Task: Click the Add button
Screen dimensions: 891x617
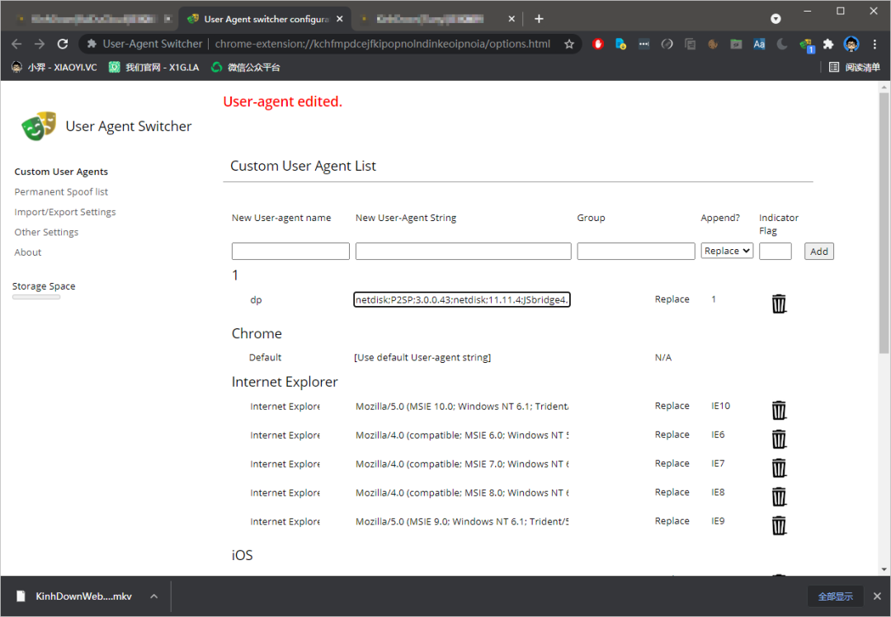Action: (x=819, y=251)
